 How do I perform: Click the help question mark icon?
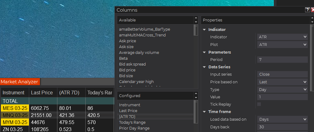tap(307, 10)
